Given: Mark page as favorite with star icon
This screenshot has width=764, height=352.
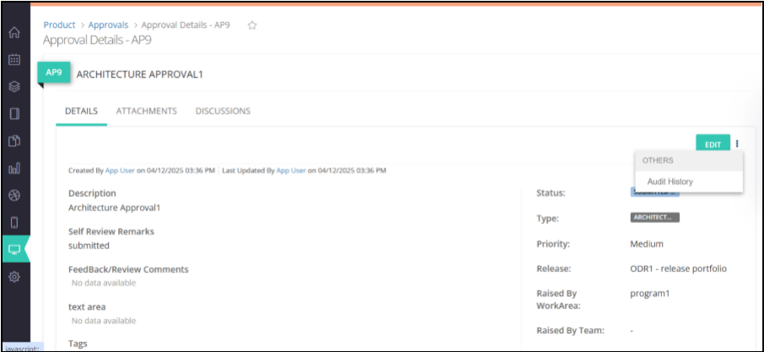Looking at the screenshot, I should [252, 25].
